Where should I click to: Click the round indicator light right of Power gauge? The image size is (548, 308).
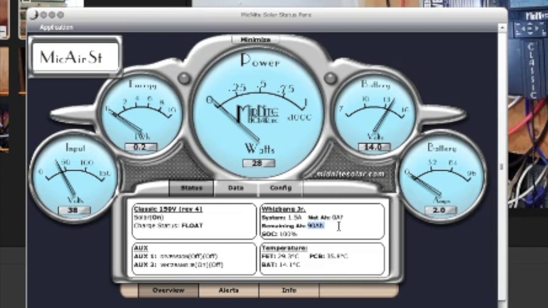pyautogui.click(x=330, y=78)
